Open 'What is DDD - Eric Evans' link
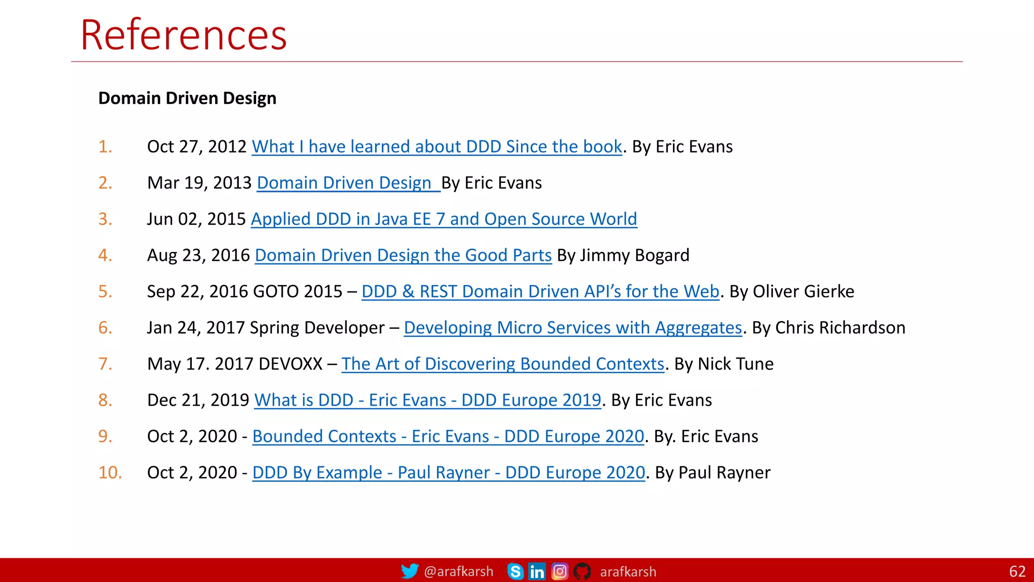This screenshot has width=1034, height=582. click(428, 400)
